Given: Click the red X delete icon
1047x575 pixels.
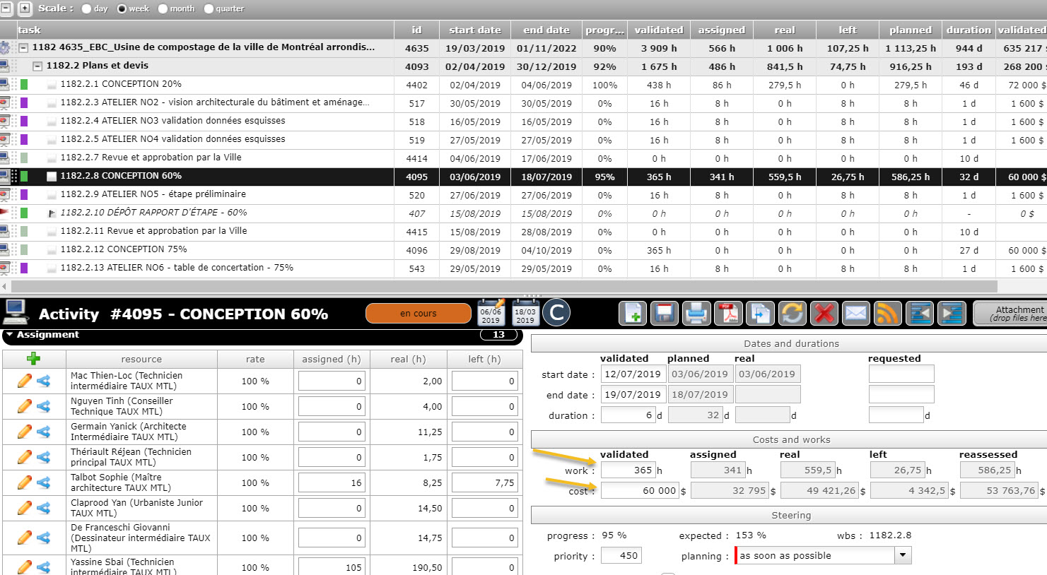Looking at the screenshot, I should [824, 313].
